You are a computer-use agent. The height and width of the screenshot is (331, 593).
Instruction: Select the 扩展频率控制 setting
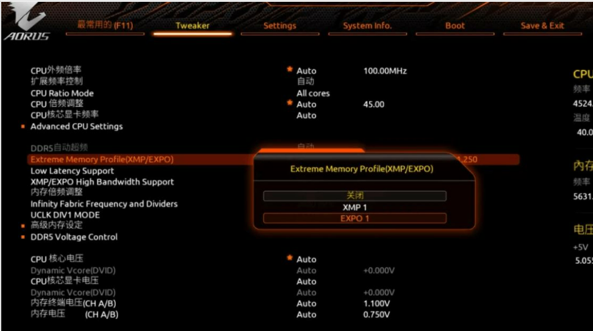point(57,81)
